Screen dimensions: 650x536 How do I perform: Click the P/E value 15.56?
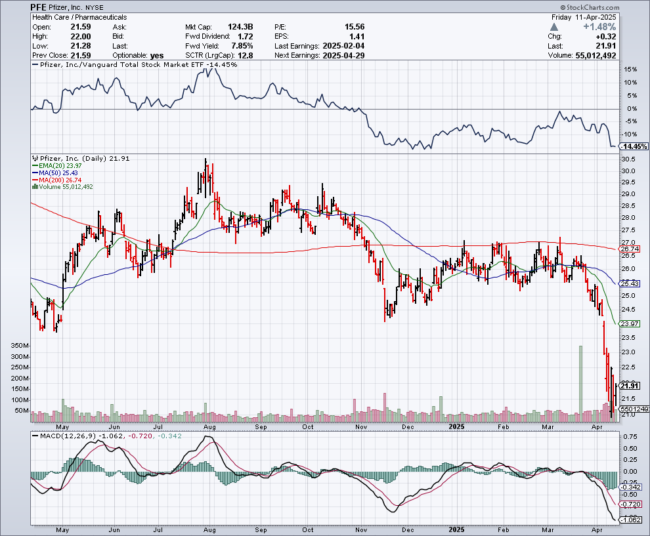coord(355,26)
